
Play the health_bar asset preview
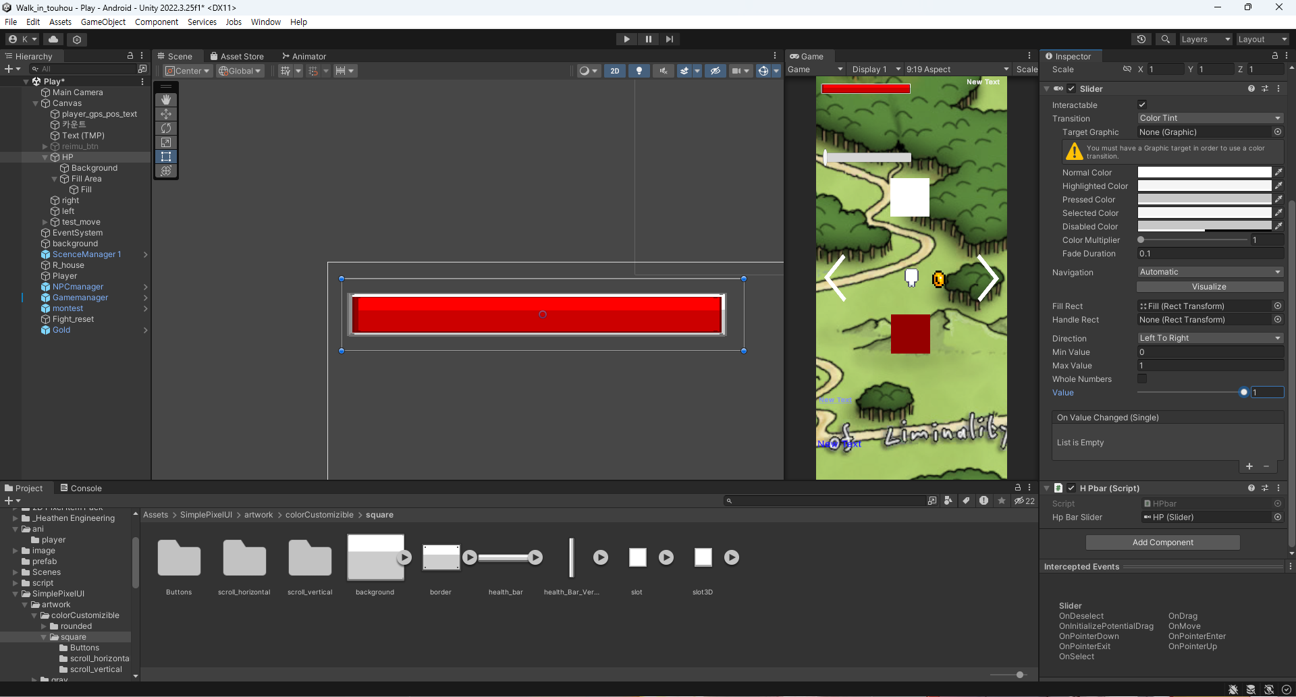coord(535,557)
